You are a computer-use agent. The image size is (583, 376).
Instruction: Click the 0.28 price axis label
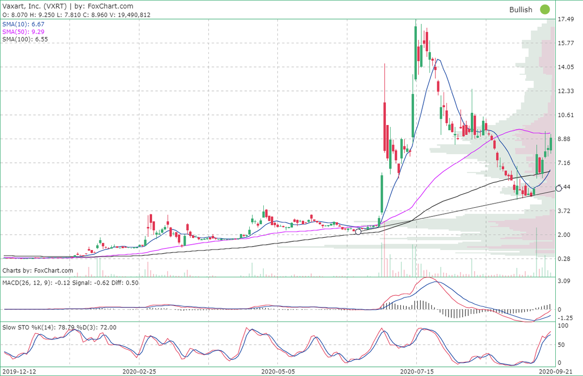point(565,258)
